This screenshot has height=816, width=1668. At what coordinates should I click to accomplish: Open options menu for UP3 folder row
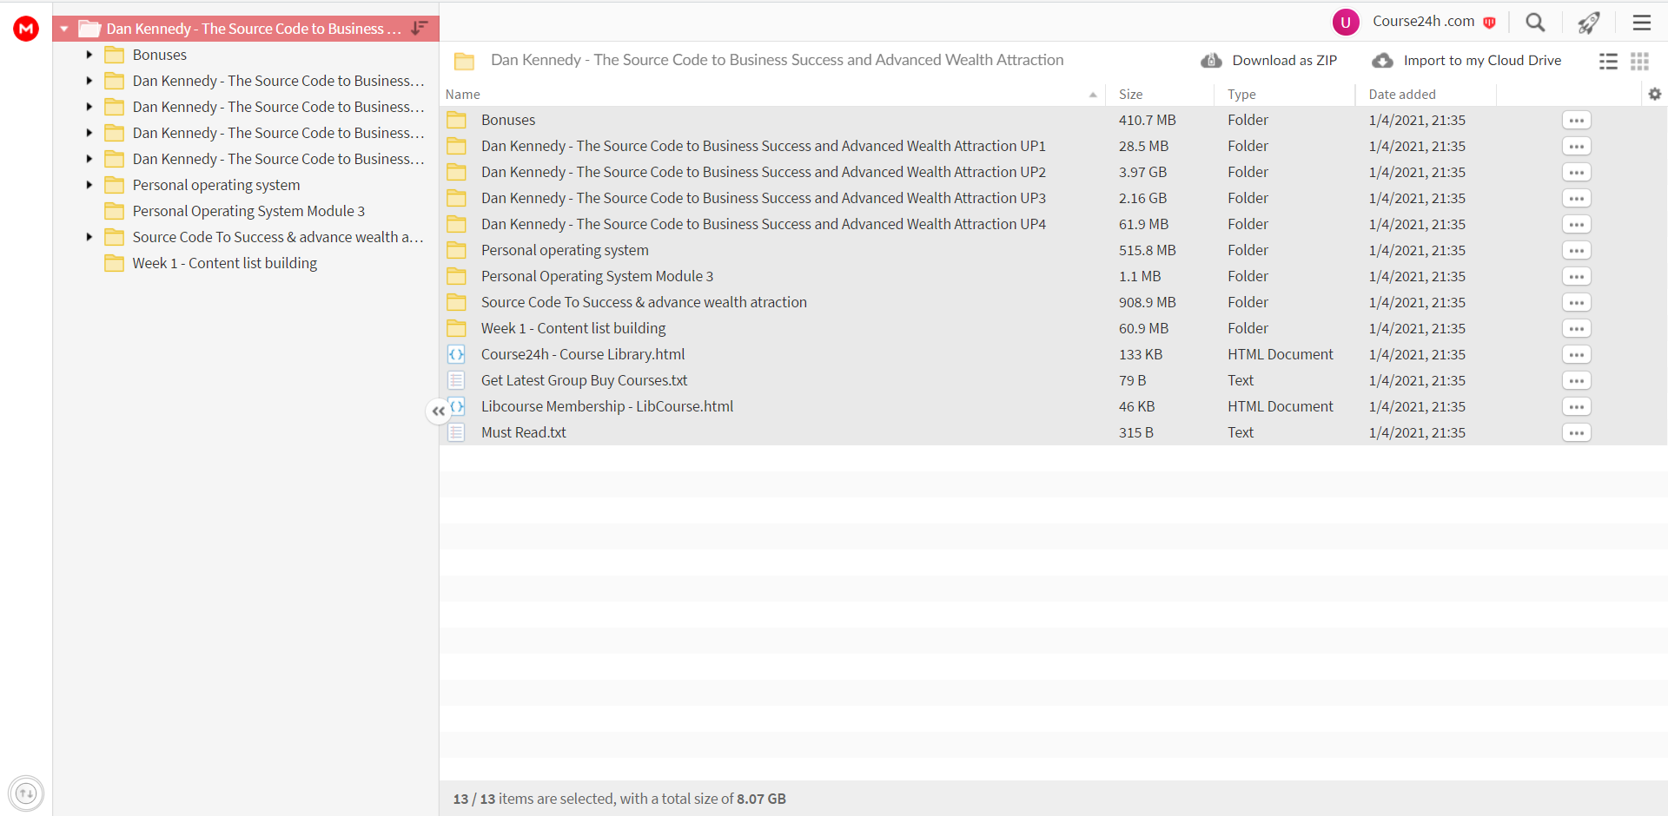coord(1577,199)
